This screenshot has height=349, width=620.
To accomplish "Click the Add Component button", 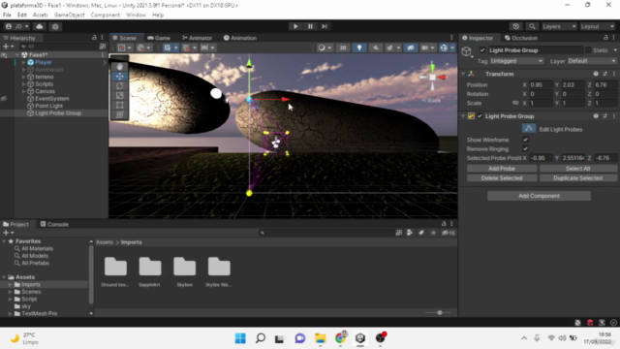I will coord(539,196).
